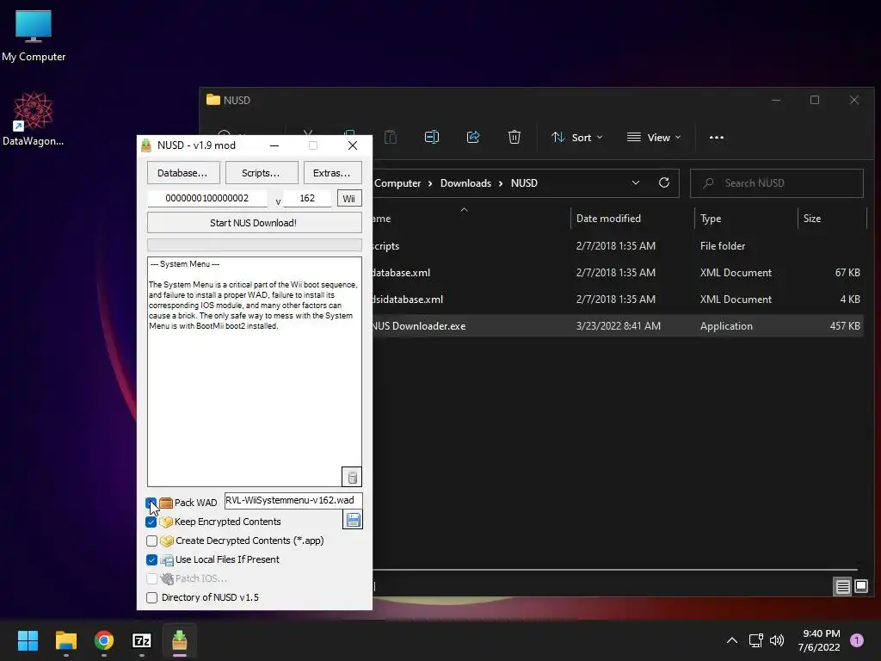
Task: Click 457 KB size cell
Action: pyautogui.click(x=845, y=326)
